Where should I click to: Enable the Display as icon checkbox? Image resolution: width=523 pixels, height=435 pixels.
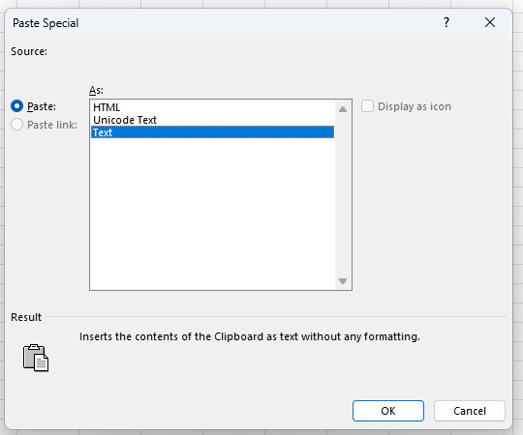tap(367, 106)
